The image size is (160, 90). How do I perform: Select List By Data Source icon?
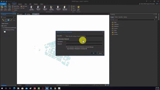6,20
